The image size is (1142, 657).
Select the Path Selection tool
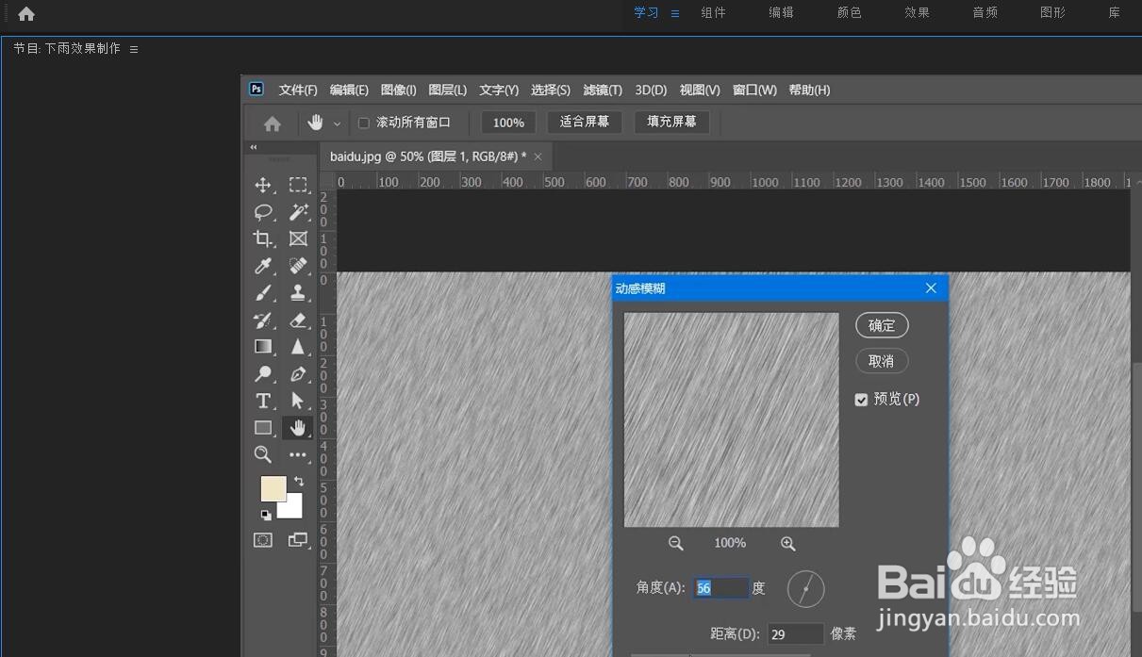click(x=298, y=401)
